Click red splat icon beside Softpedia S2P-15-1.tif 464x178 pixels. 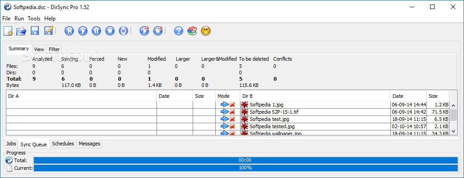pos(244,112)
